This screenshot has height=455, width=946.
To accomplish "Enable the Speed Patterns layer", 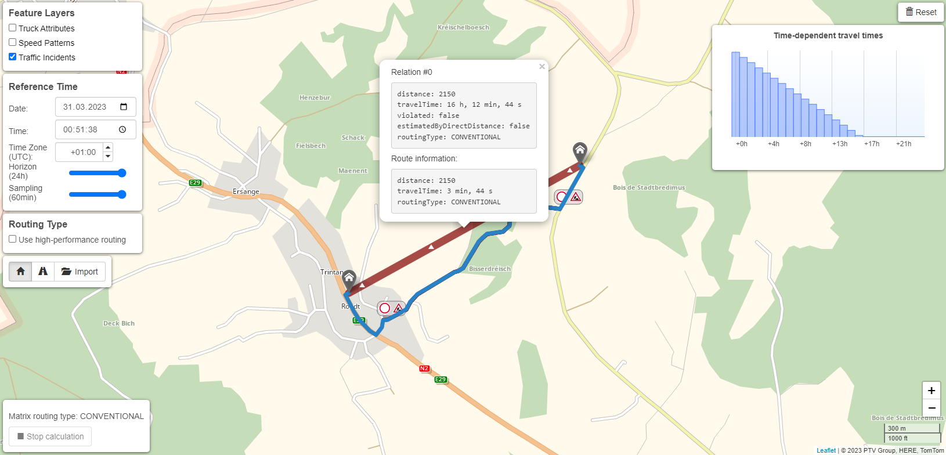I will (x=12, y=42).
